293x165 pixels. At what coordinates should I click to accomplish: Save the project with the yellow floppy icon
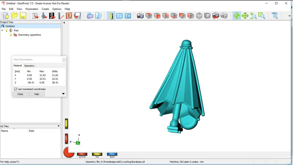23,16
